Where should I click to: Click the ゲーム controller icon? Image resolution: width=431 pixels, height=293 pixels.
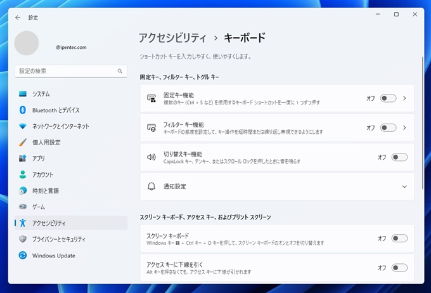click(23, 207)
